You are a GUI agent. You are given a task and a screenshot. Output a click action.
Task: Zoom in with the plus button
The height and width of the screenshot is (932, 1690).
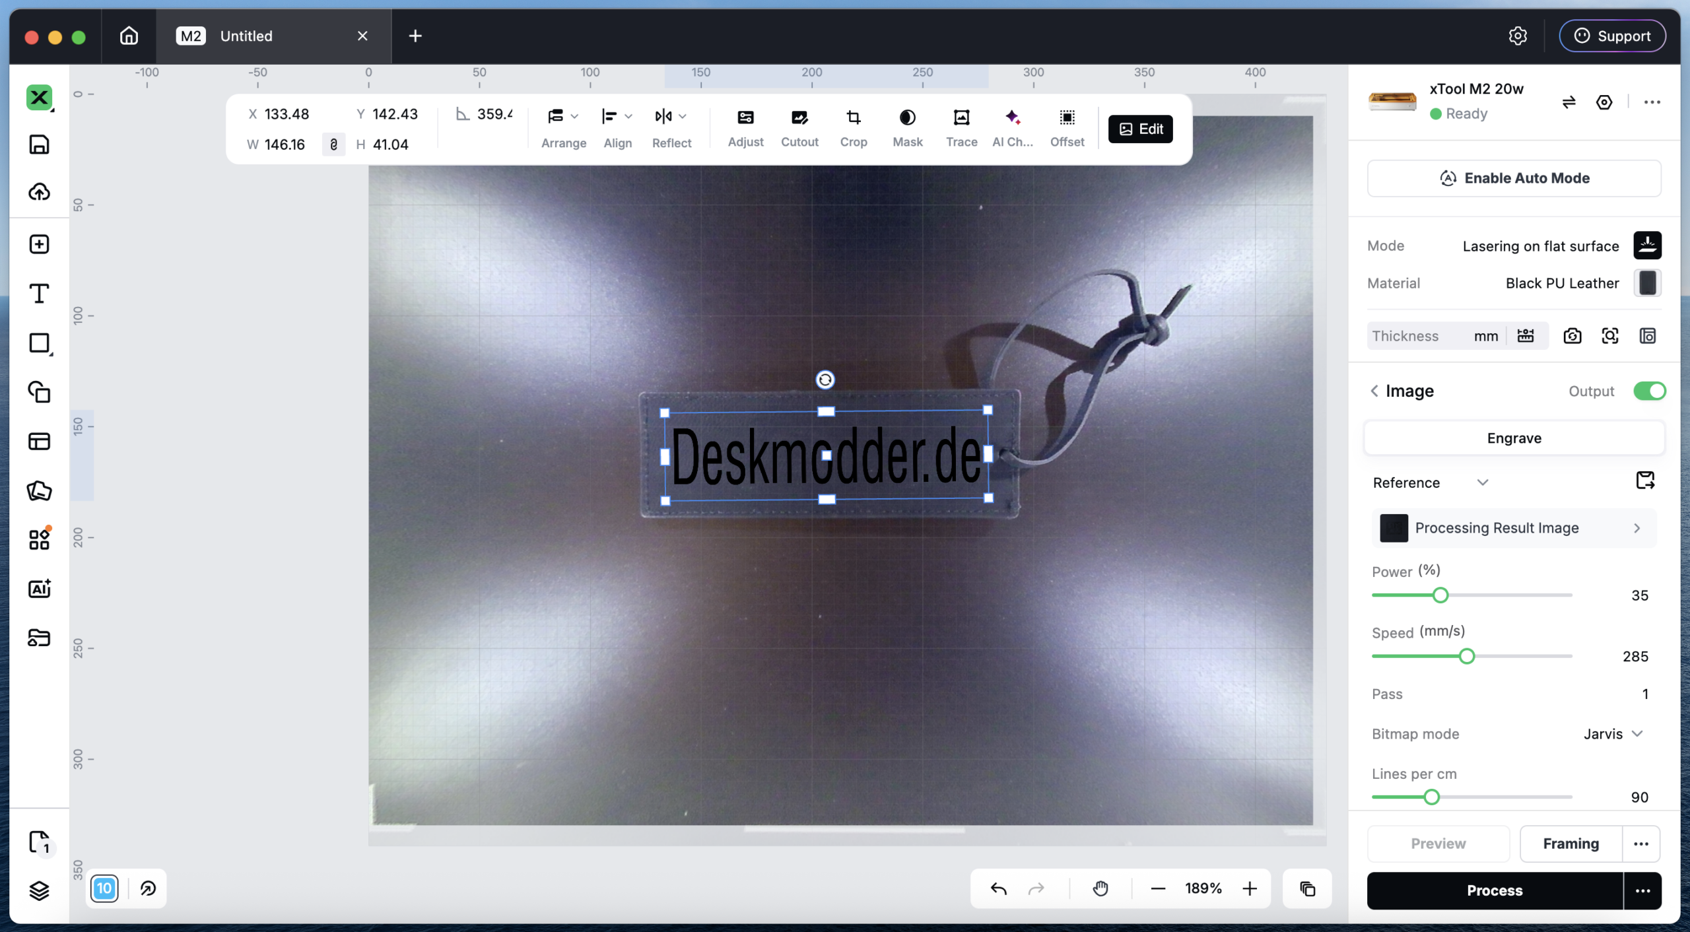pos(1250,888)
